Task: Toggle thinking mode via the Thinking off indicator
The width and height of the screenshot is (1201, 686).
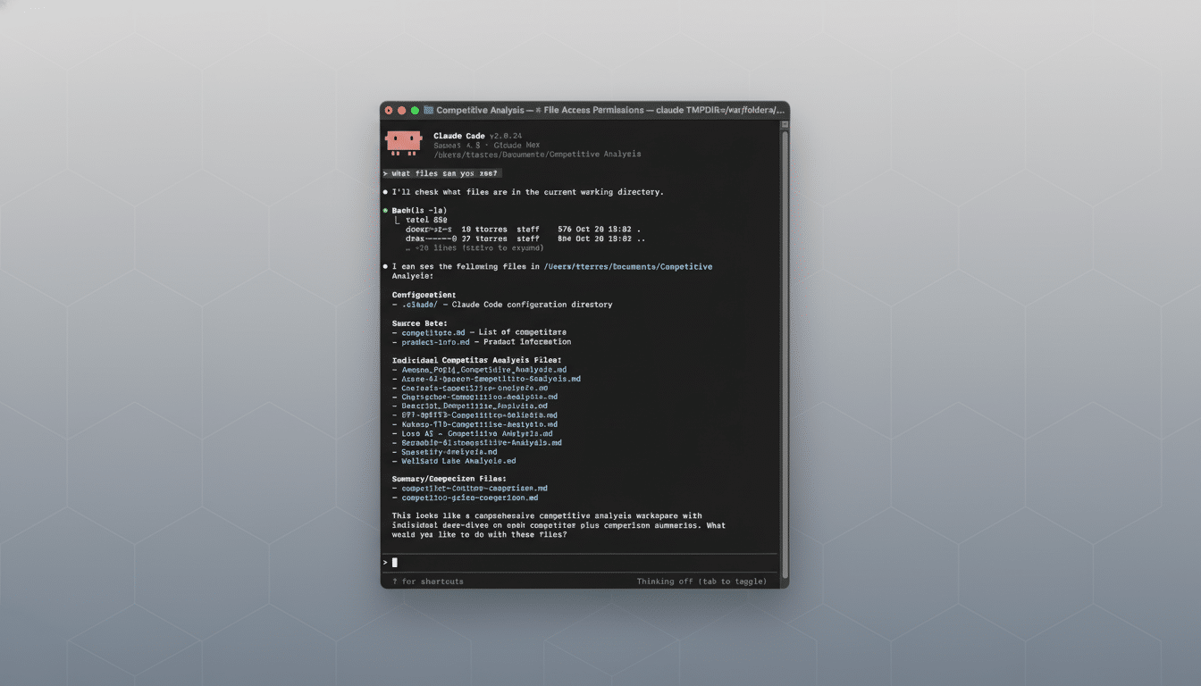Action: coord(701,581)
